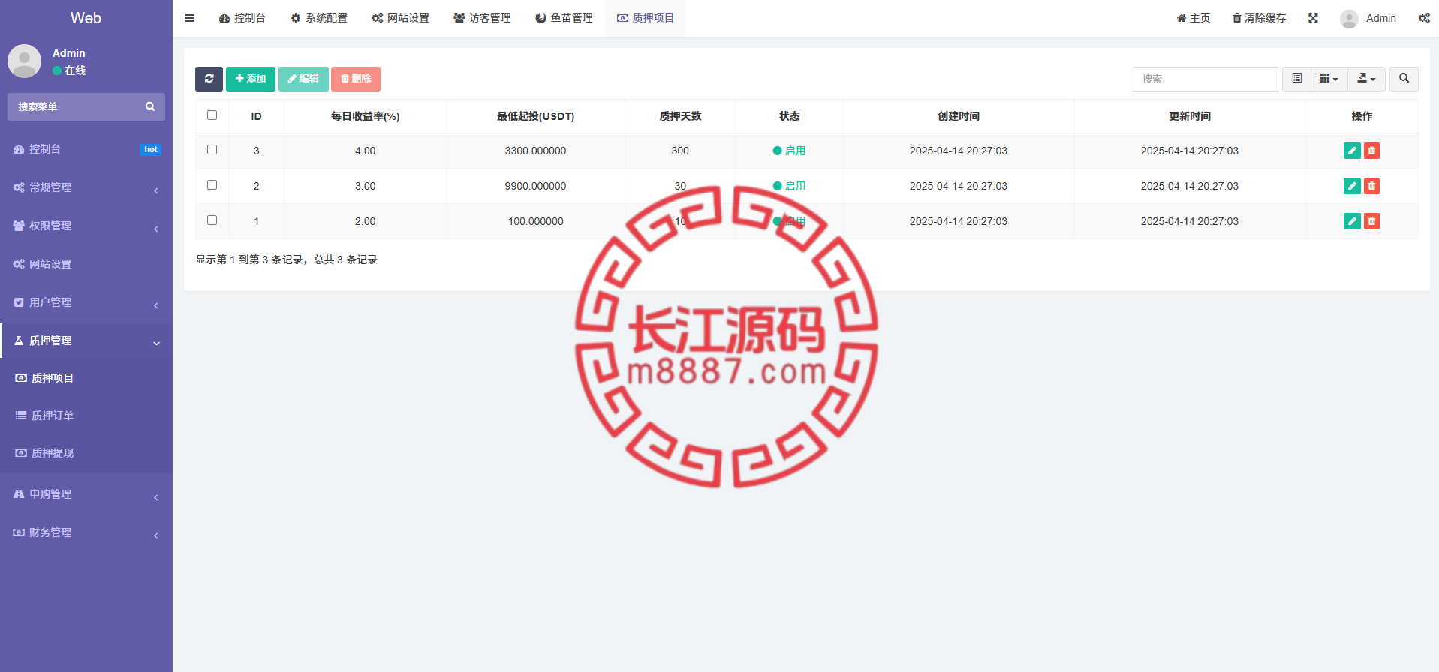Open the 控制台 tab in top bar
This screenshot has height=672, width=1439.
(x=242, y=18)
